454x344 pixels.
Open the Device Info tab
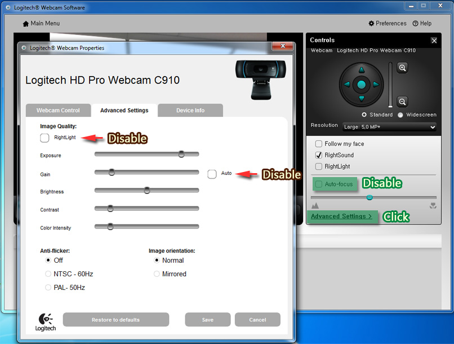click(190, 111)
